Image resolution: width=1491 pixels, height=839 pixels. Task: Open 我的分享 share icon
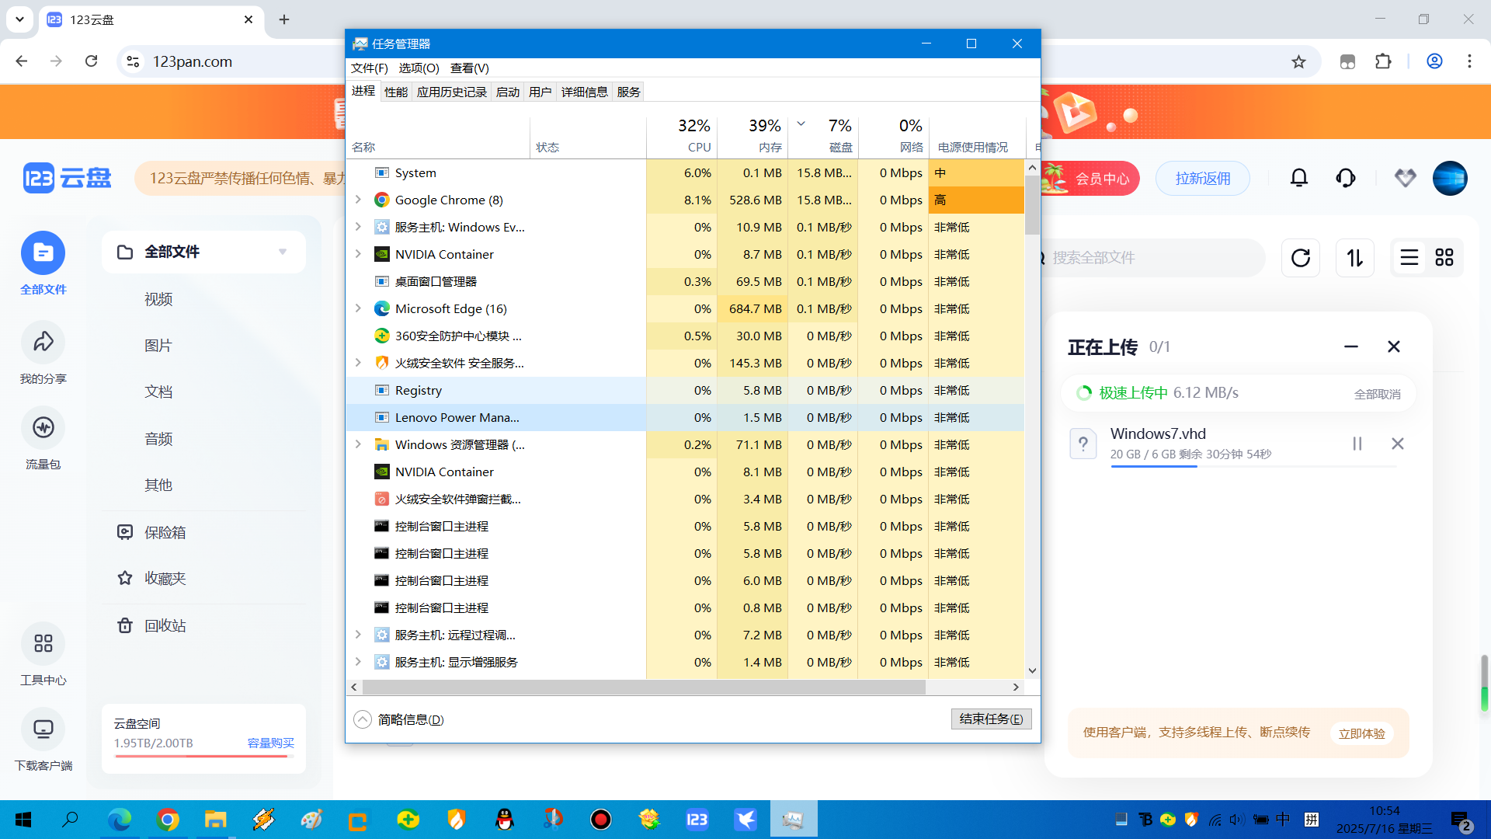click(x=43, y=342)
